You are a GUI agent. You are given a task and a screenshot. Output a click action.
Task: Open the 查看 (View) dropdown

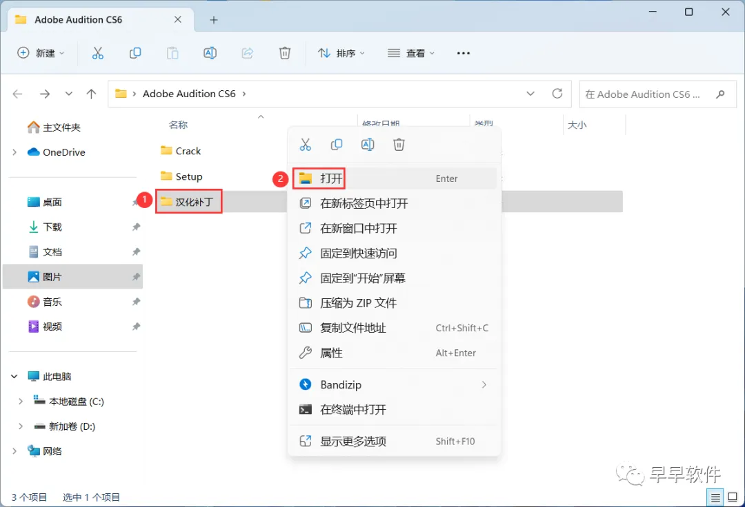coord(411,53)
